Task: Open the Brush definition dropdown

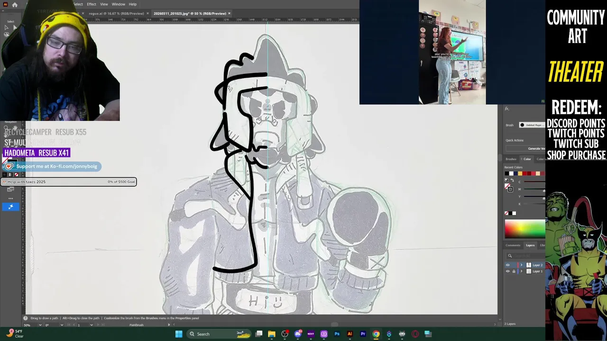Action: pos(532,125)
